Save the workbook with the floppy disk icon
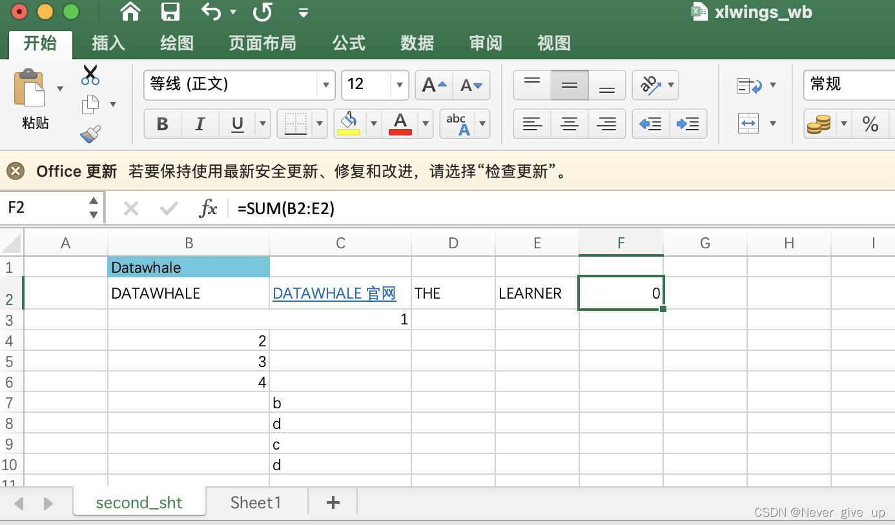This screenshot has width=895, height=525. [170, 12]
